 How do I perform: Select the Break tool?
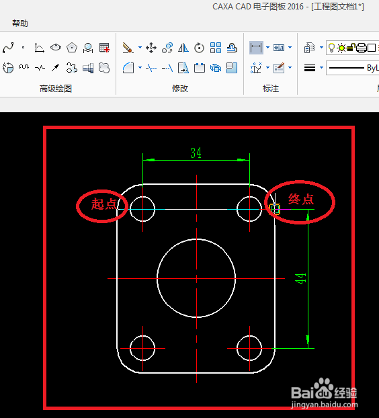200,68
